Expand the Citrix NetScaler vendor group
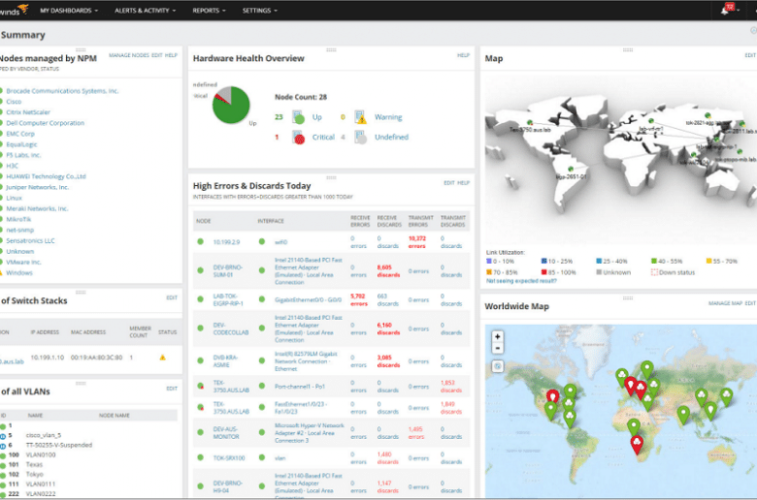 coord(28,111)
